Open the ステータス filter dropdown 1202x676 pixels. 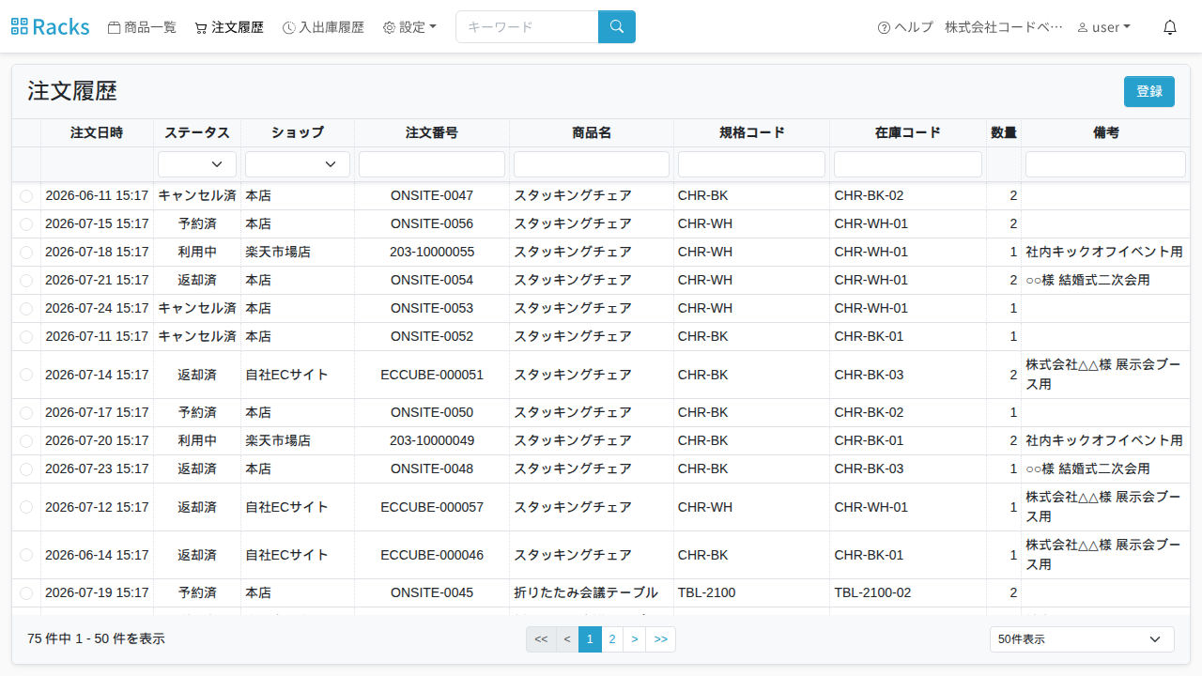[x=197, y=164]
